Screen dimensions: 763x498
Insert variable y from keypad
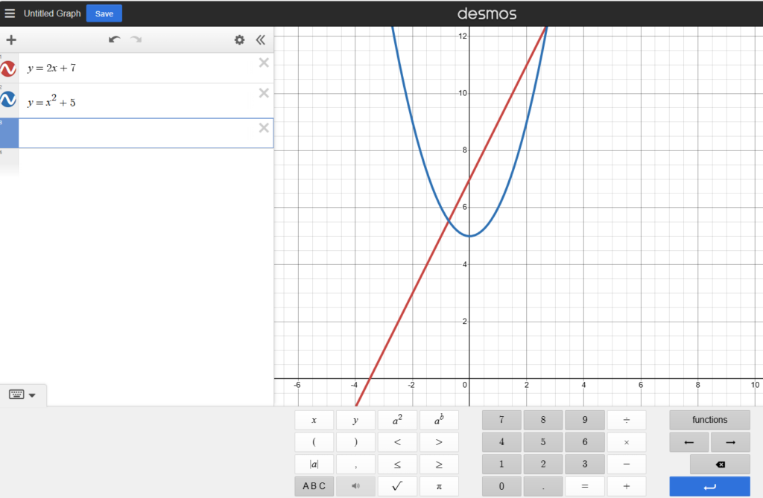355,420
